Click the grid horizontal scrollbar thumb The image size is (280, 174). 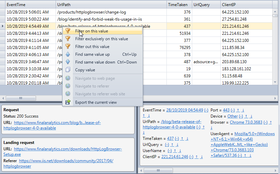point(21,98)
